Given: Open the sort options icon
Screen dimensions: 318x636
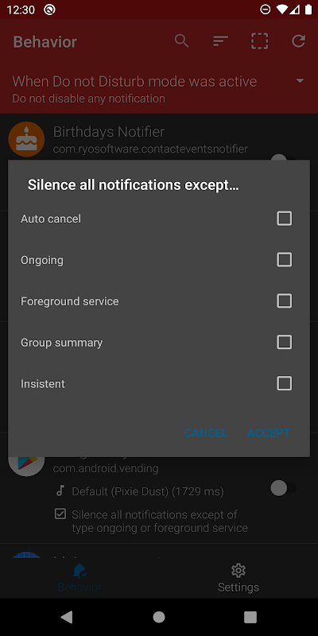Looking at the screenshot, I should (x=221, y=41).
